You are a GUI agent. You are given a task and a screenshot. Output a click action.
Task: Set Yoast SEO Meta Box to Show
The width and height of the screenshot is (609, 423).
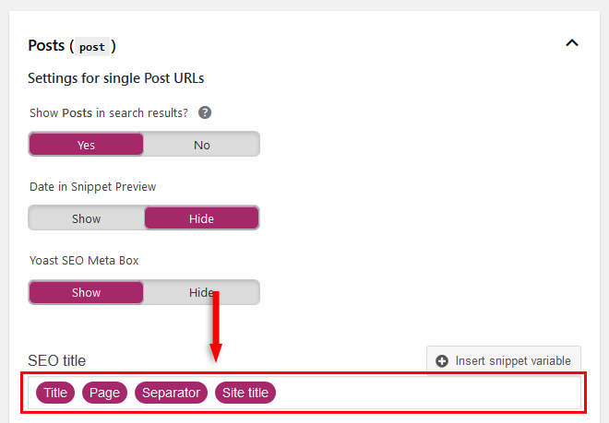coord(86,292)
